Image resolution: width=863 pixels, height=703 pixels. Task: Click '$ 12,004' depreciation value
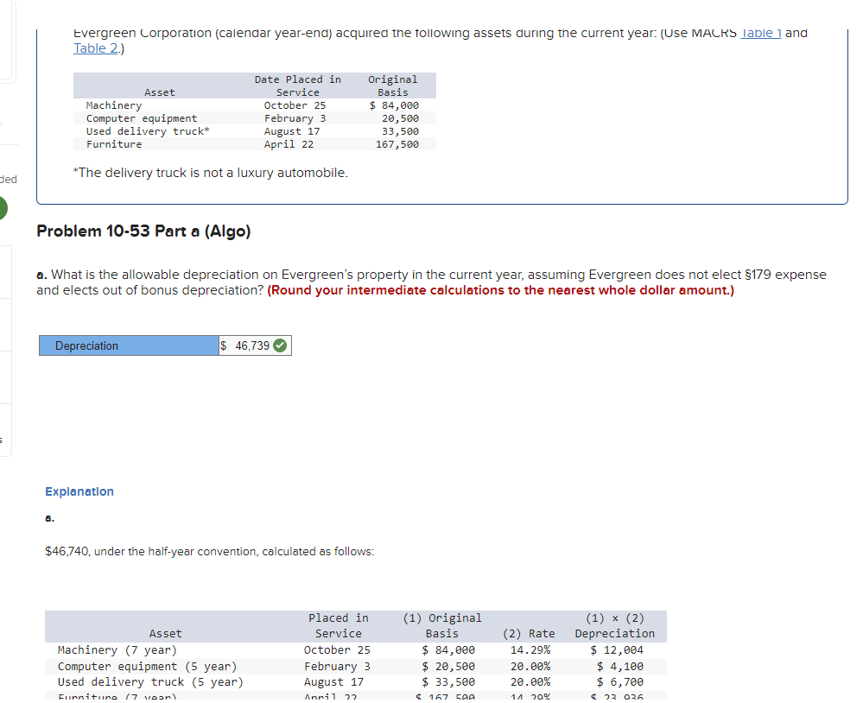click(617, 650)
